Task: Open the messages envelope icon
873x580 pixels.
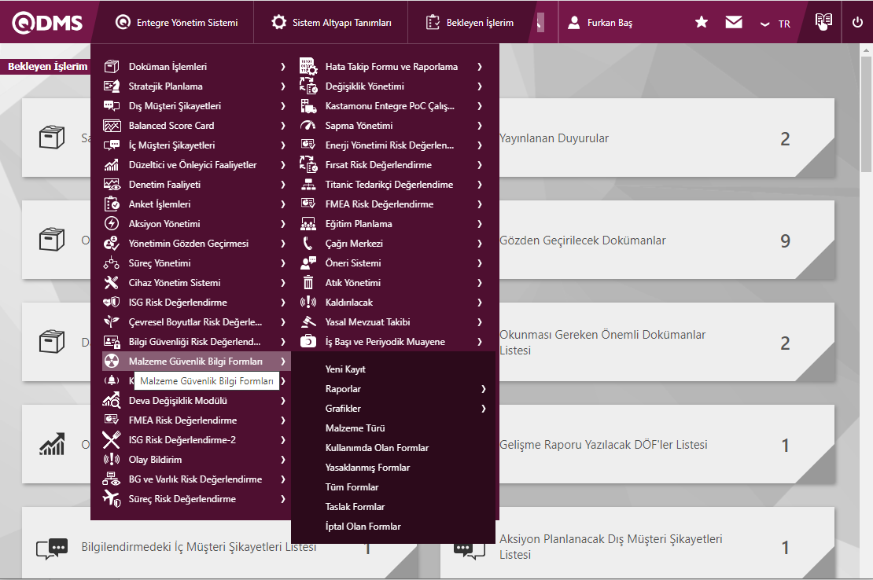Action: click(734, 23)
